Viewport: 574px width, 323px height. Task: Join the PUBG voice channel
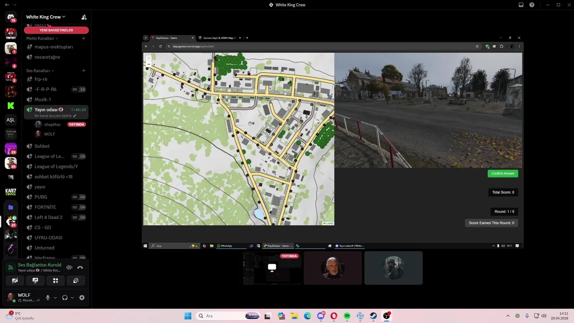(56, 197)
